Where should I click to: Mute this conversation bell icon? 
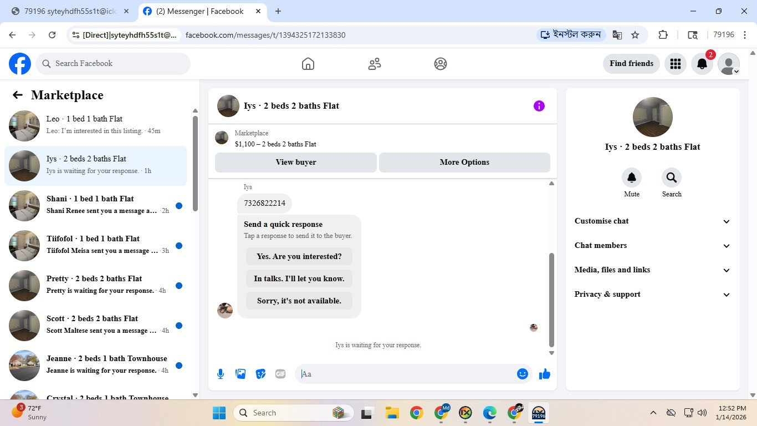[x=632, y=177]
